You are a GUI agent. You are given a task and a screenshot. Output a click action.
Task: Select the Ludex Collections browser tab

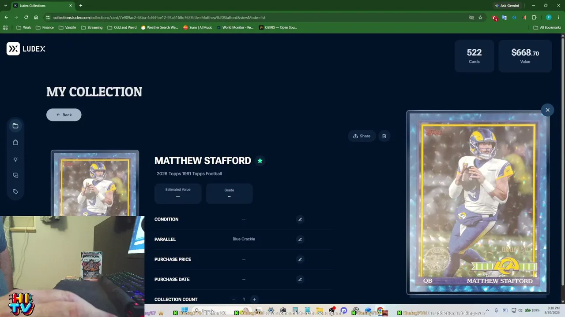[x=43, y=6]
